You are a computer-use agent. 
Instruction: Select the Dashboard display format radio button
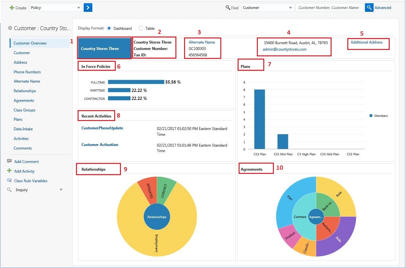click(x=108, y=28)
